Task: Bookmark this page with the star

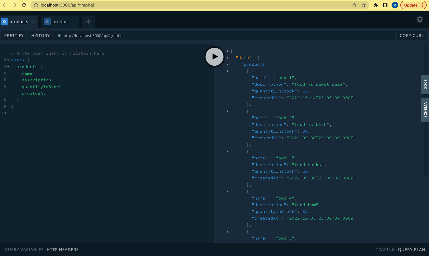Action: [364, 5]
